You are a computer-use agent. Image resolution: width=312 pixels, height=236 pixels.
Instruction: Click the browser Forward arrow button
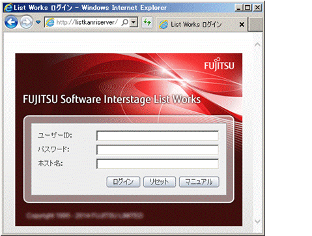tap(26, 22)
